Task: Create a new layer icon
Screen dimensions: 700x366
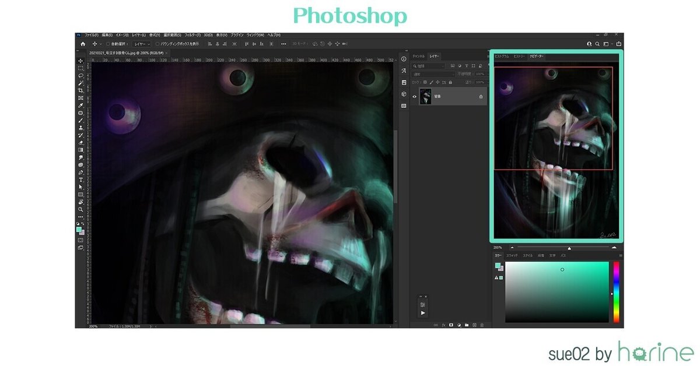Action: click(474, 325)
